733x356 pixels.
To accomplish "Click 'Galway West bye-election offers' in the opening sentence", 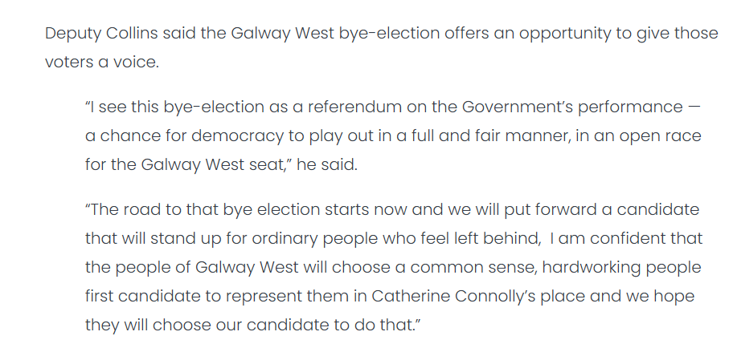I will pyautogui.click(x=335, y=34).
